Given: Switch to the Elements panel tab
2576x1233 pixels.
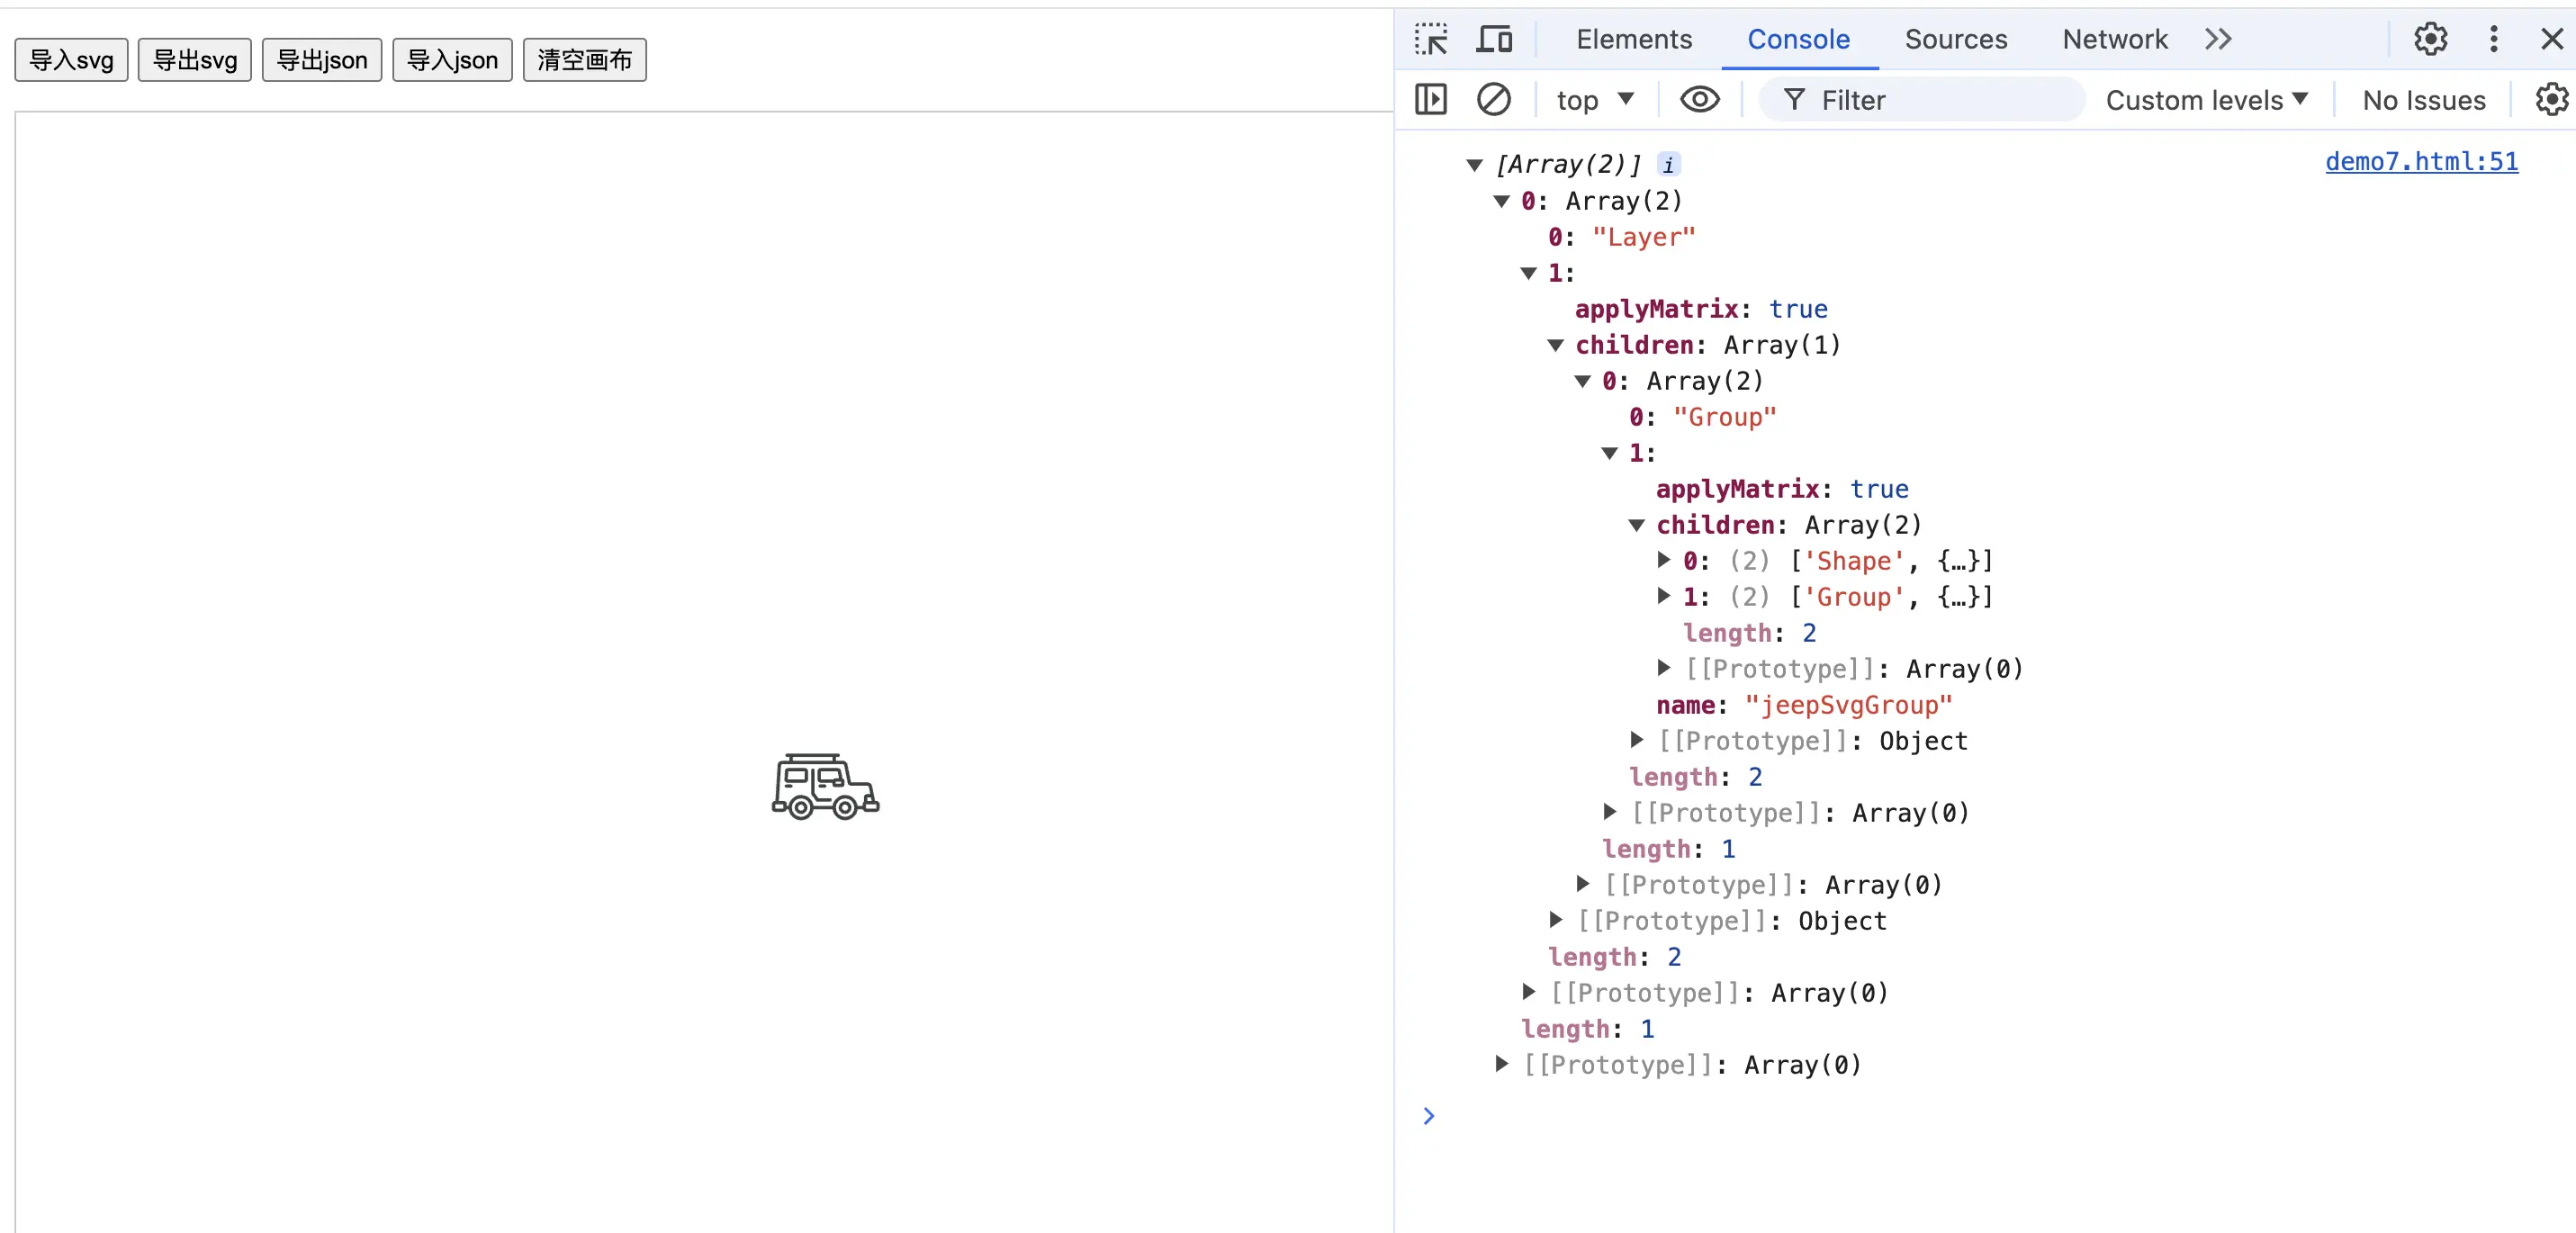Looking at the screenshot, I should coord(1631,40).
